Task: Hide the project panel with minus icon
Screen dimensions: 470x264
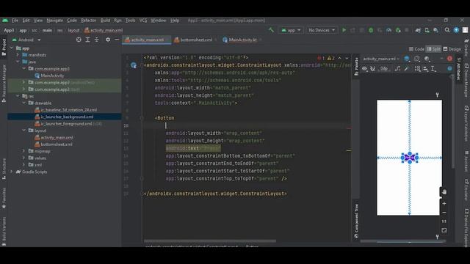Action: coord(117,40)
